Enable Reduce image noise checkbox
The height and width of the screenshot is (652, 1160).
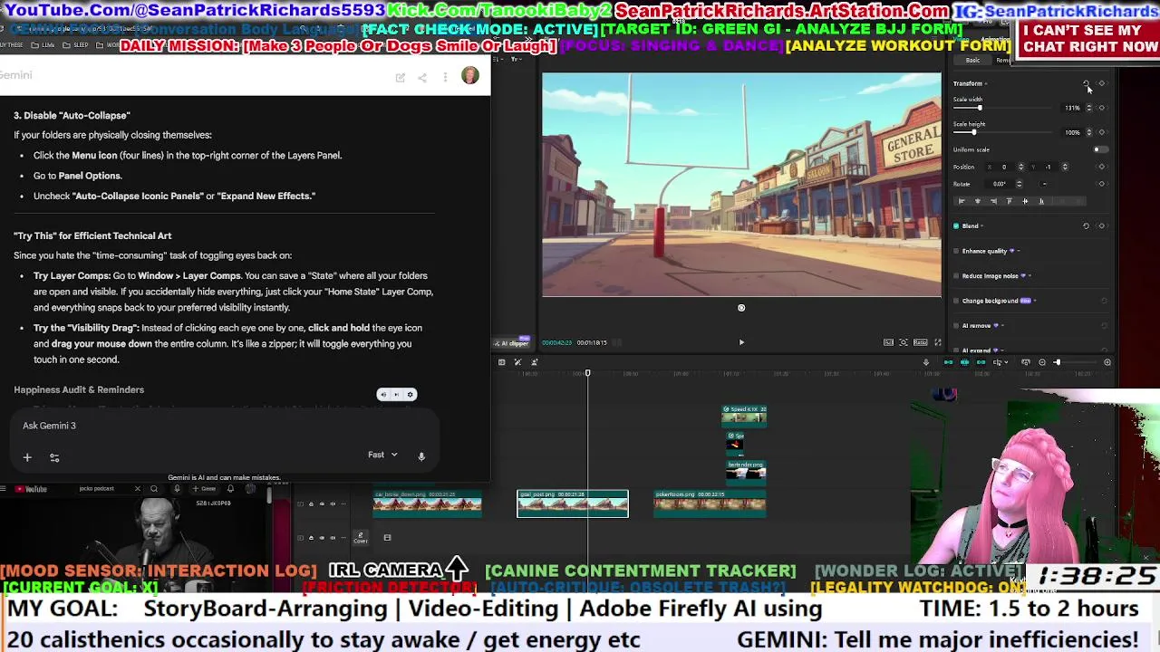click(956, 275)
